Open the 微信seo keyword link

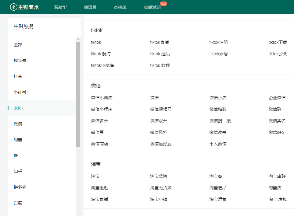(276, 132)
